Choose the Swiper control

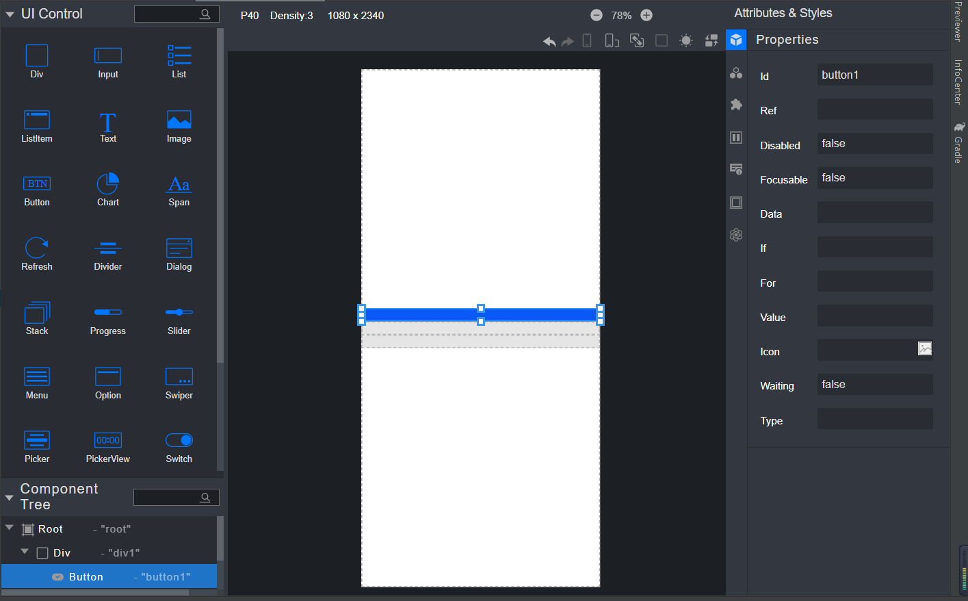pyautogui.click(x=179, y=383)
